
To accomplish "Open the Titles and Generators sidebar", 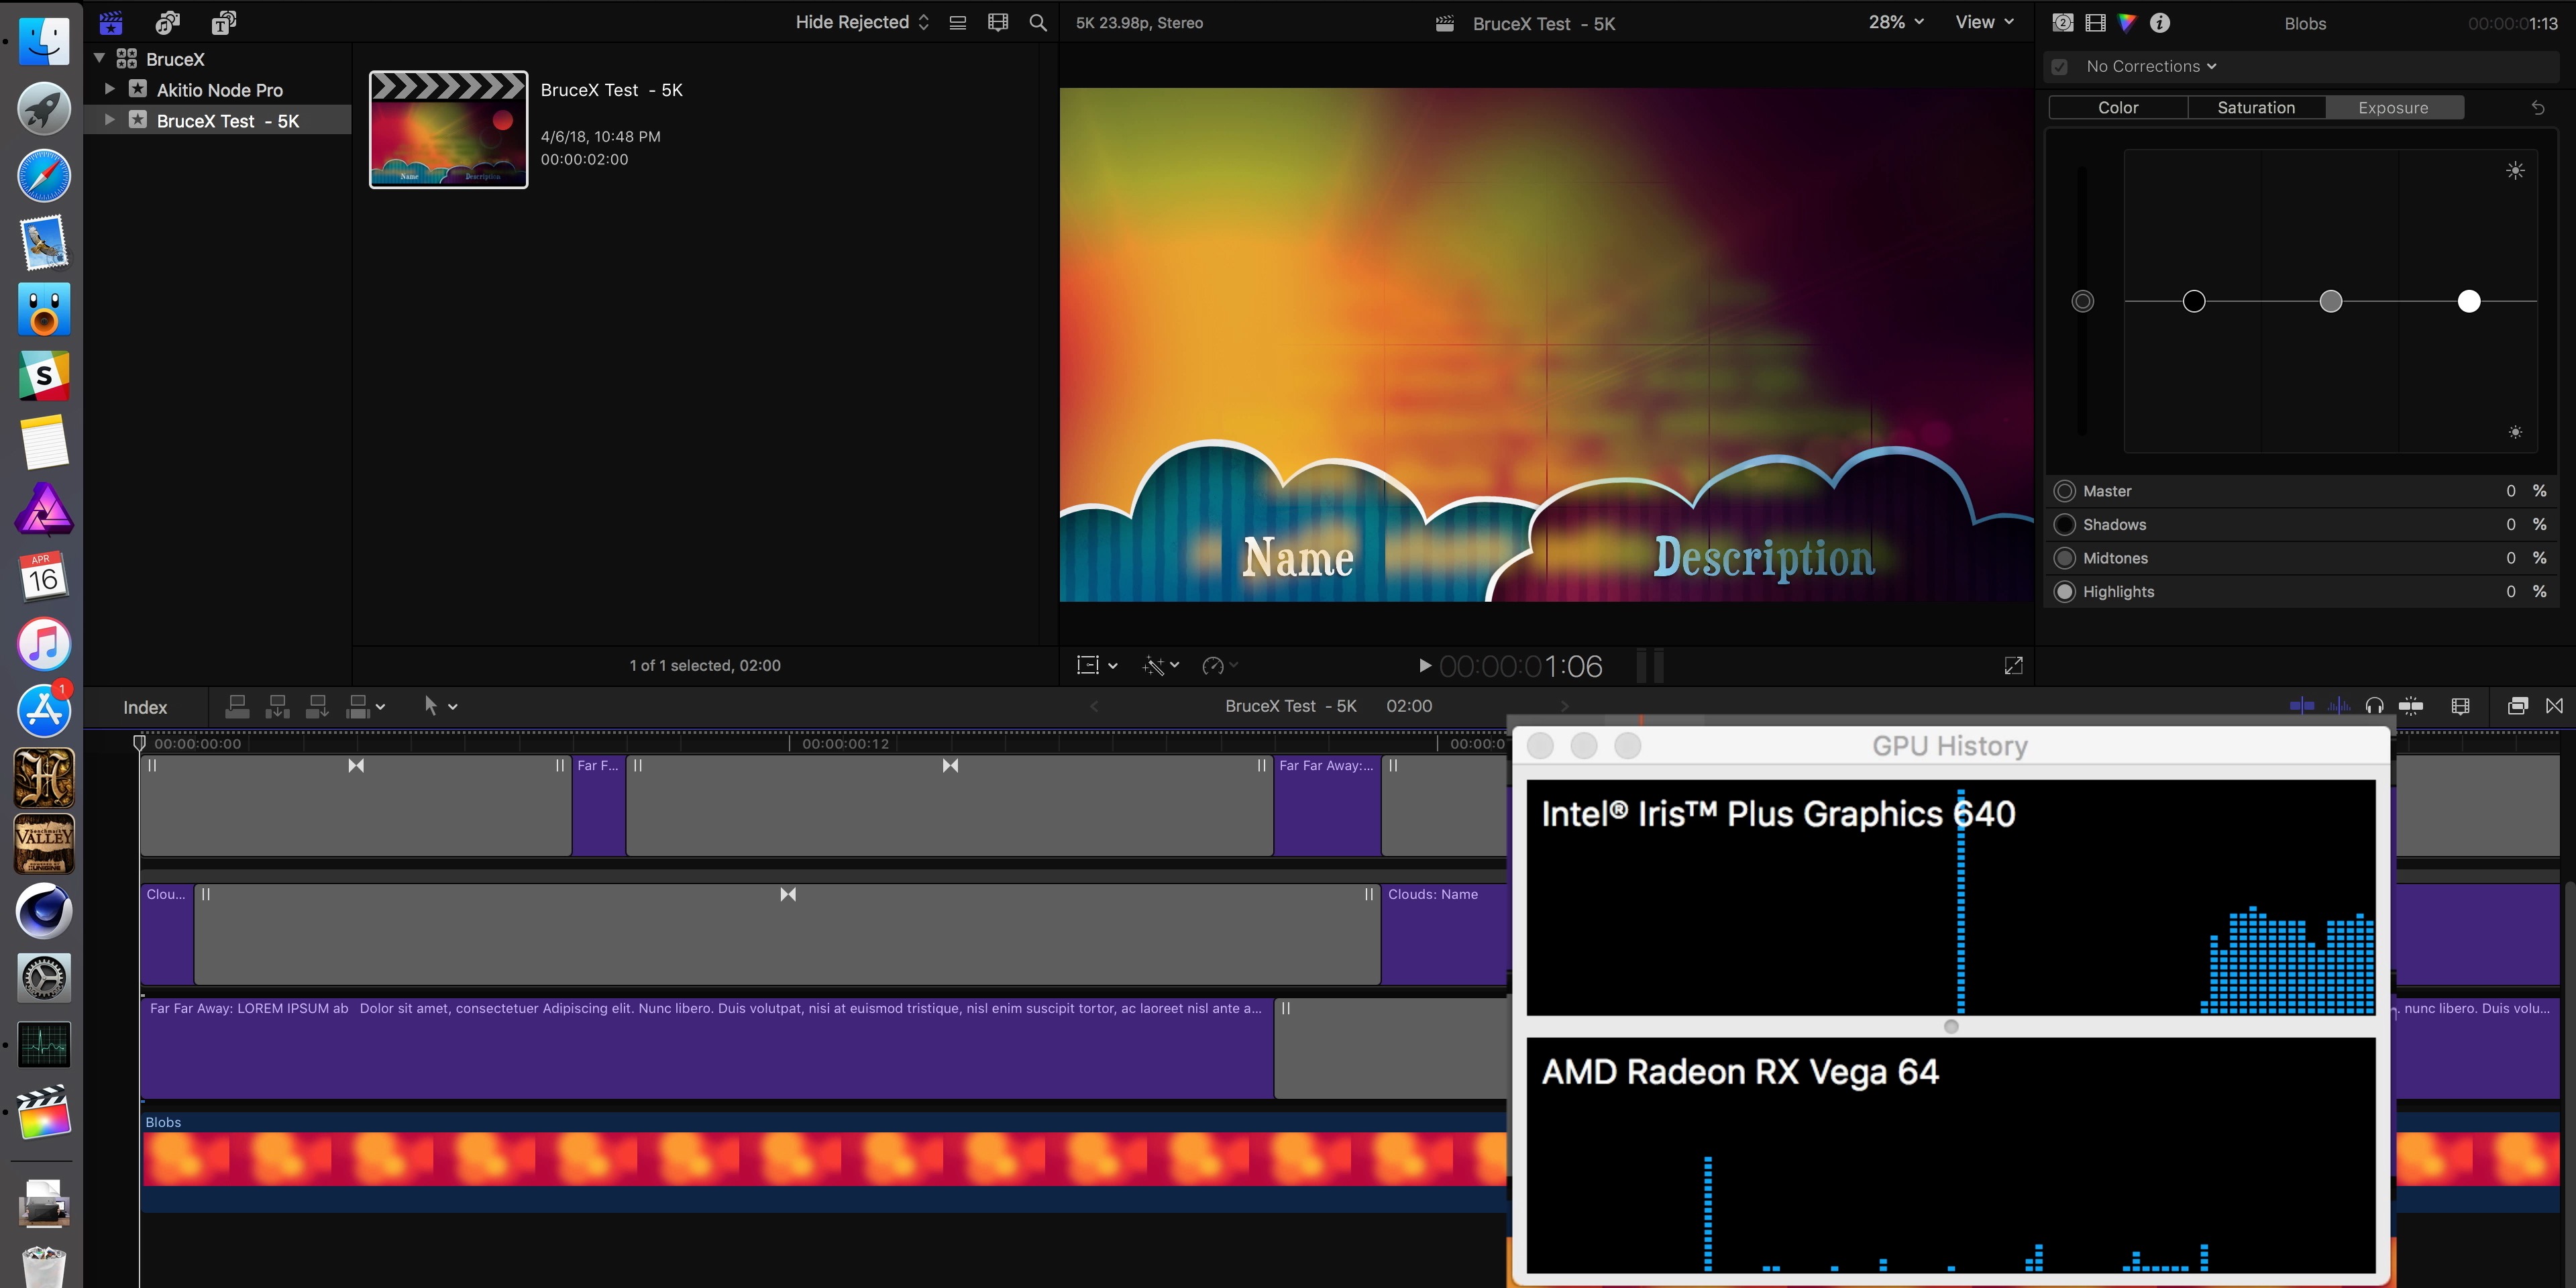I will pyautogui.click(x=223, y=22).
